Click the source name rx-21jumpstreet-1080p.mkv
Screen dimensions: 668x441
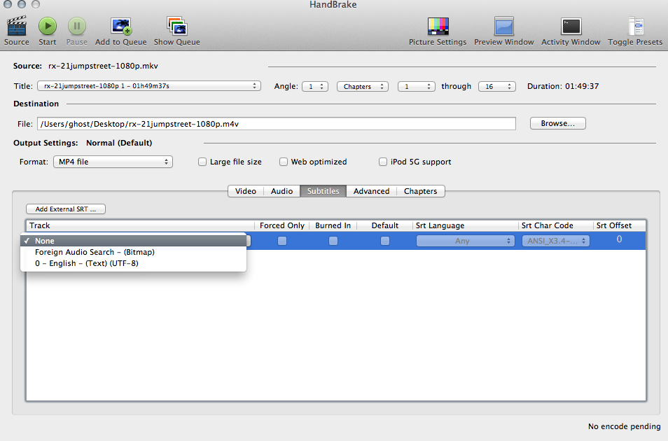pyautogui.click(x=103, y=66)
